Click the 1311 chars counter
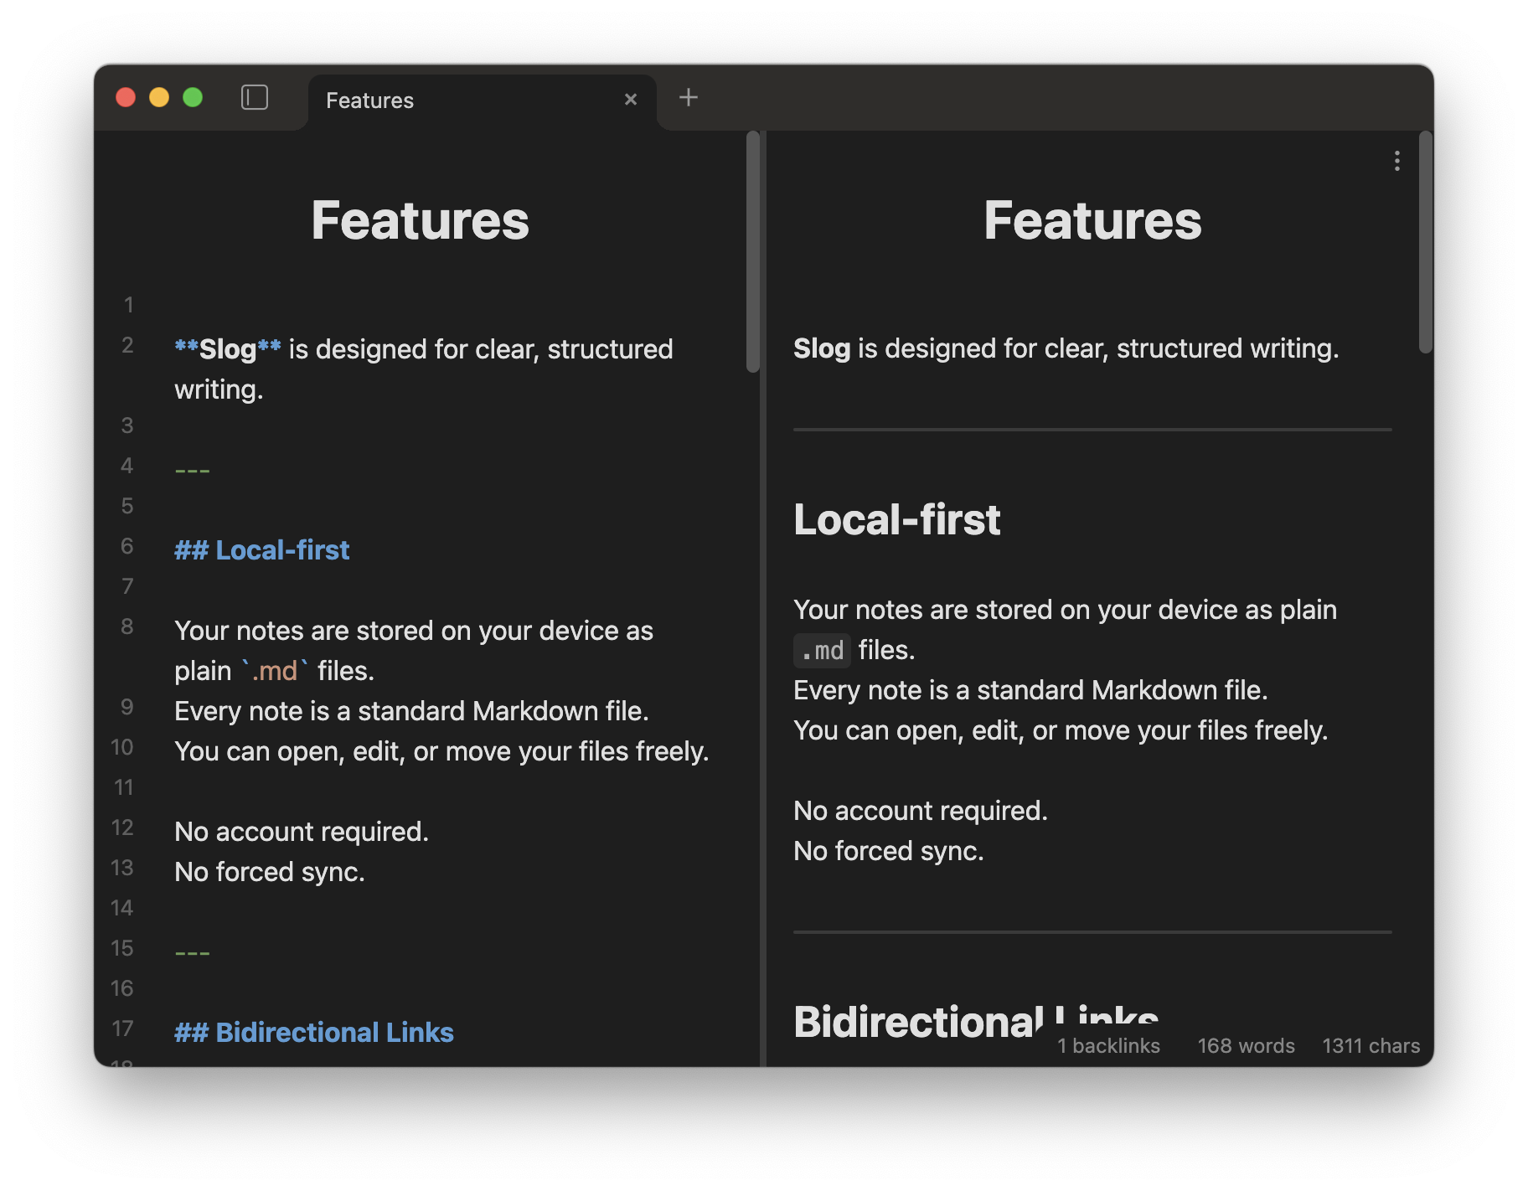The width and height of the screenshot is (1528, 1191). (1370, 1045)
